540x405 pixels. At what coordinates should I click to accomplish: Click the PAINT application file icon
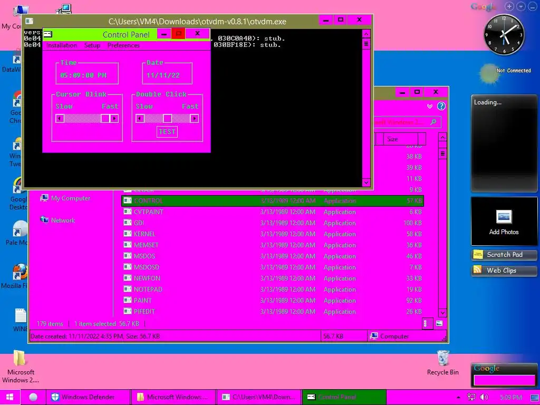[128, 300]
